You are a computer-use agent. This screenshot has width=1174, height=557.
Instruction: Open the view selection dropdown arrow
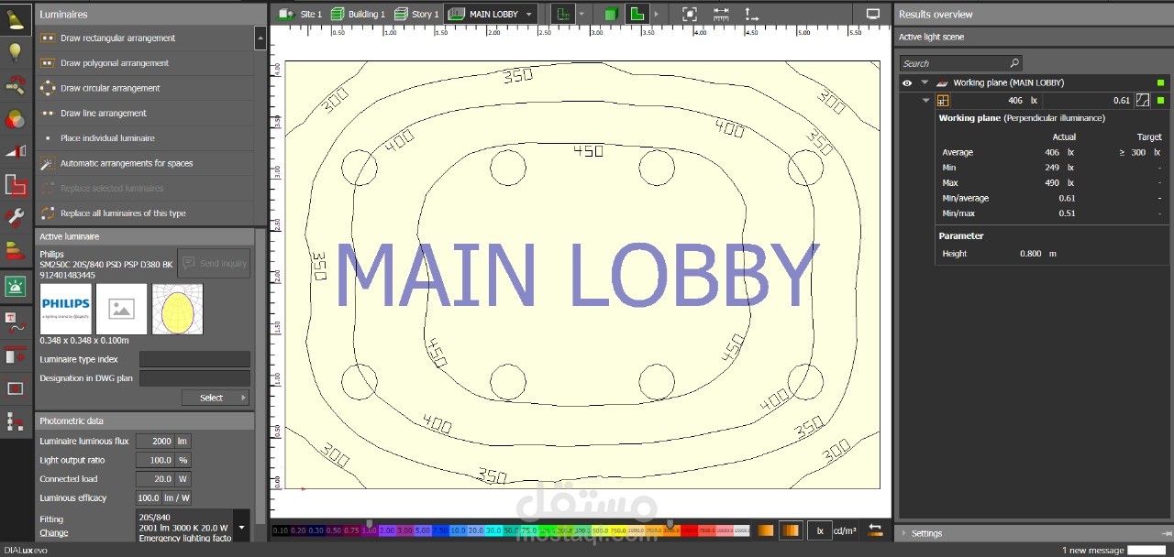(x=581, y=15)
